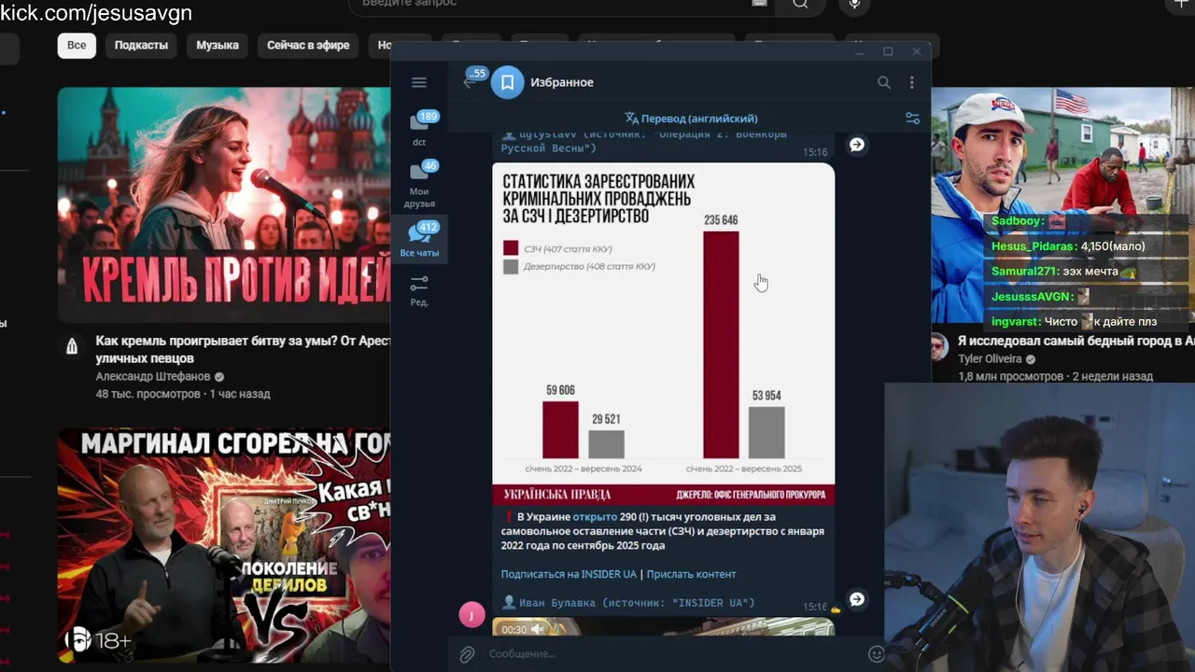Select the Сейчас в эфире filter chip
The height and width of the screenshot is (672, 1195).
308,45
